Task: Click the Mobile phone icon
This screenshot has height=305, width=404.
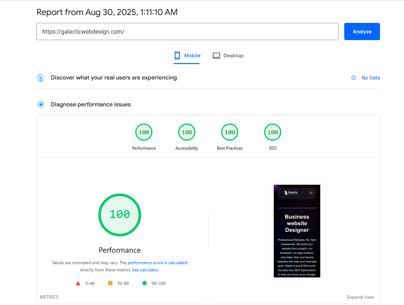Action: coord(177,55)
